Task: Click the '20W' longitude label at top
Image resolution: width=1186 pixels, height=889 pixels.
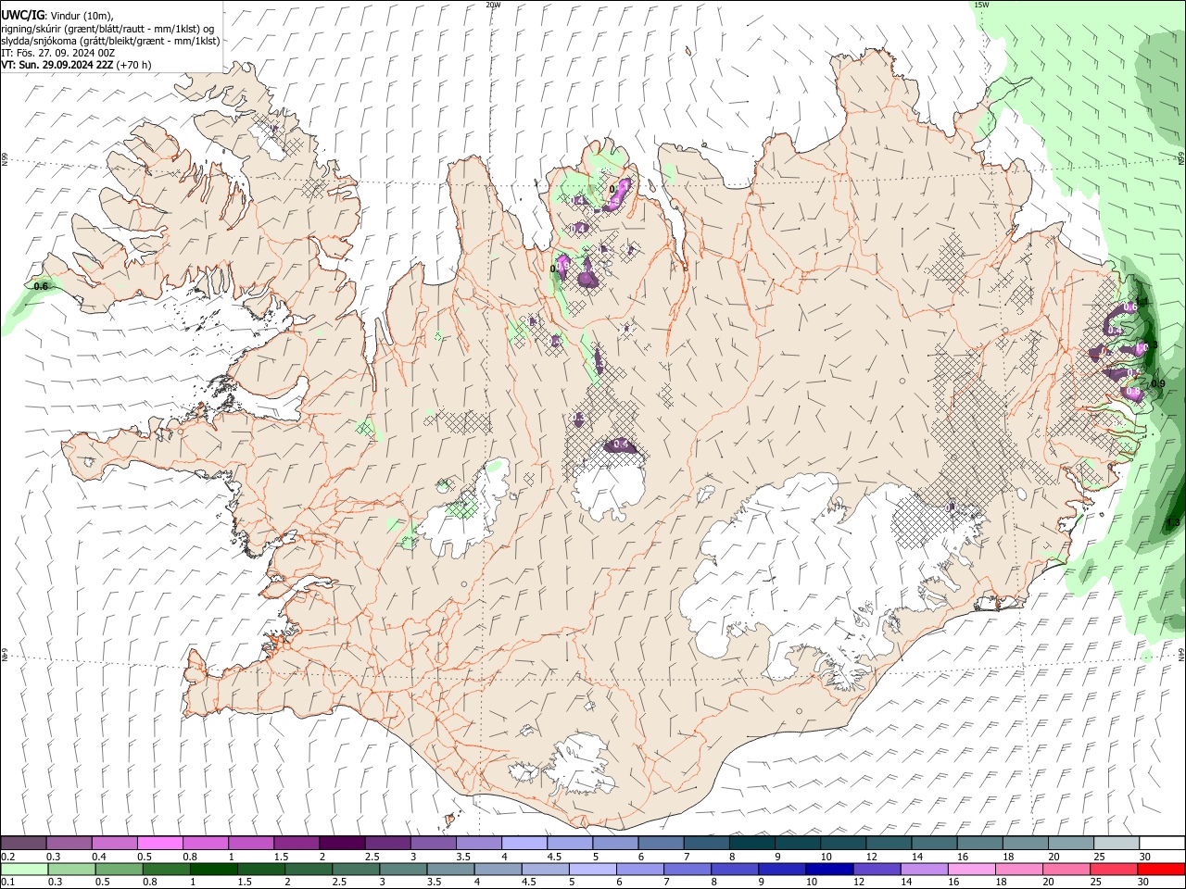Action: click(x=494, y=5)
